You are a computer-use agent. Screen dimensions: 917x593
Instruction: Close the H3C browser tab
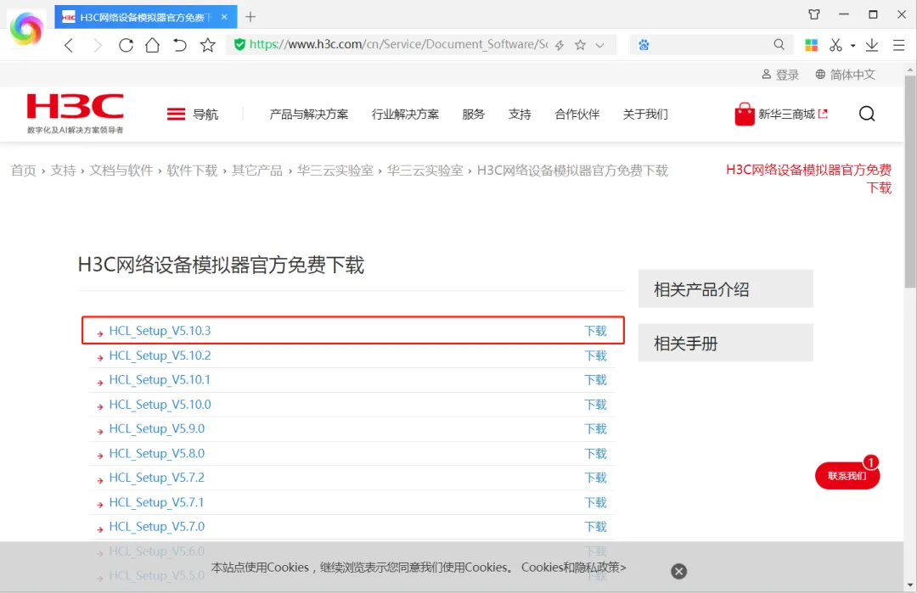(x=224, y=17)
